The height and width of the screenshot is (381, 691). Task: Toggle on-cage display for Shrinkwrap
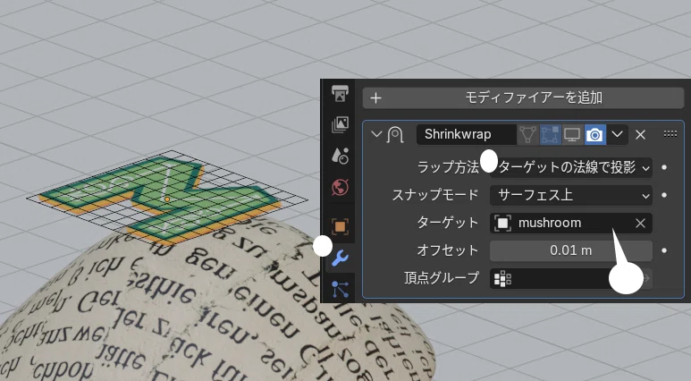527,134
